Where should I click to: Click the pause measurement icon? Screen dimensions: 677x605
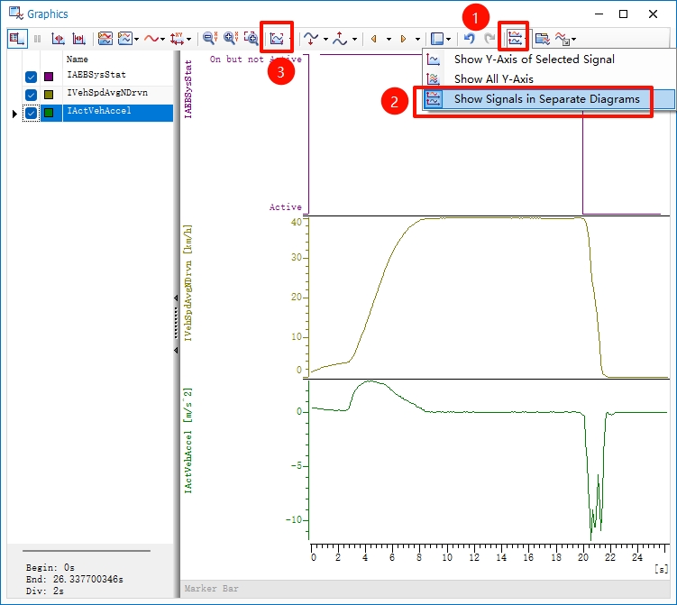coord(38,39)
